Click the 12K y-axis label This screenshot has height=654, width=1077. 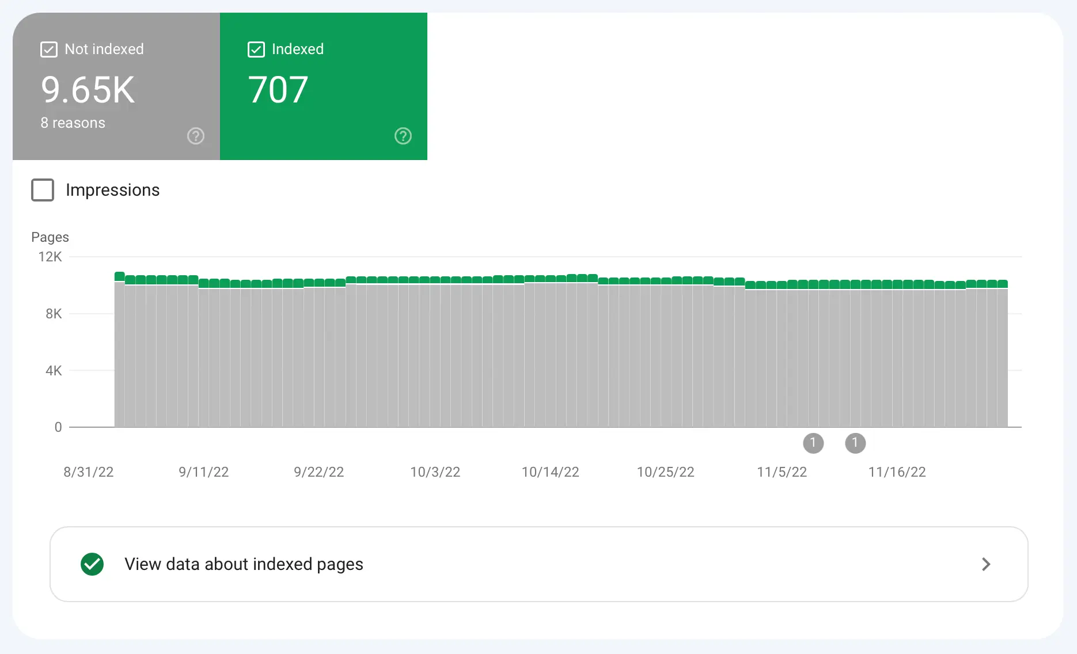(50, 257)
